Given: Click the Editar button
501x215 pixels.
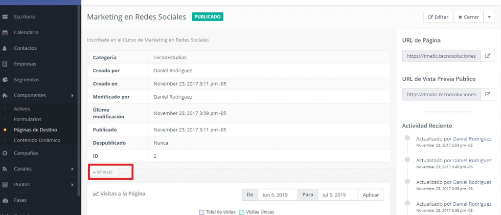Looking at the screenshot, I should (x=438, y=17).
